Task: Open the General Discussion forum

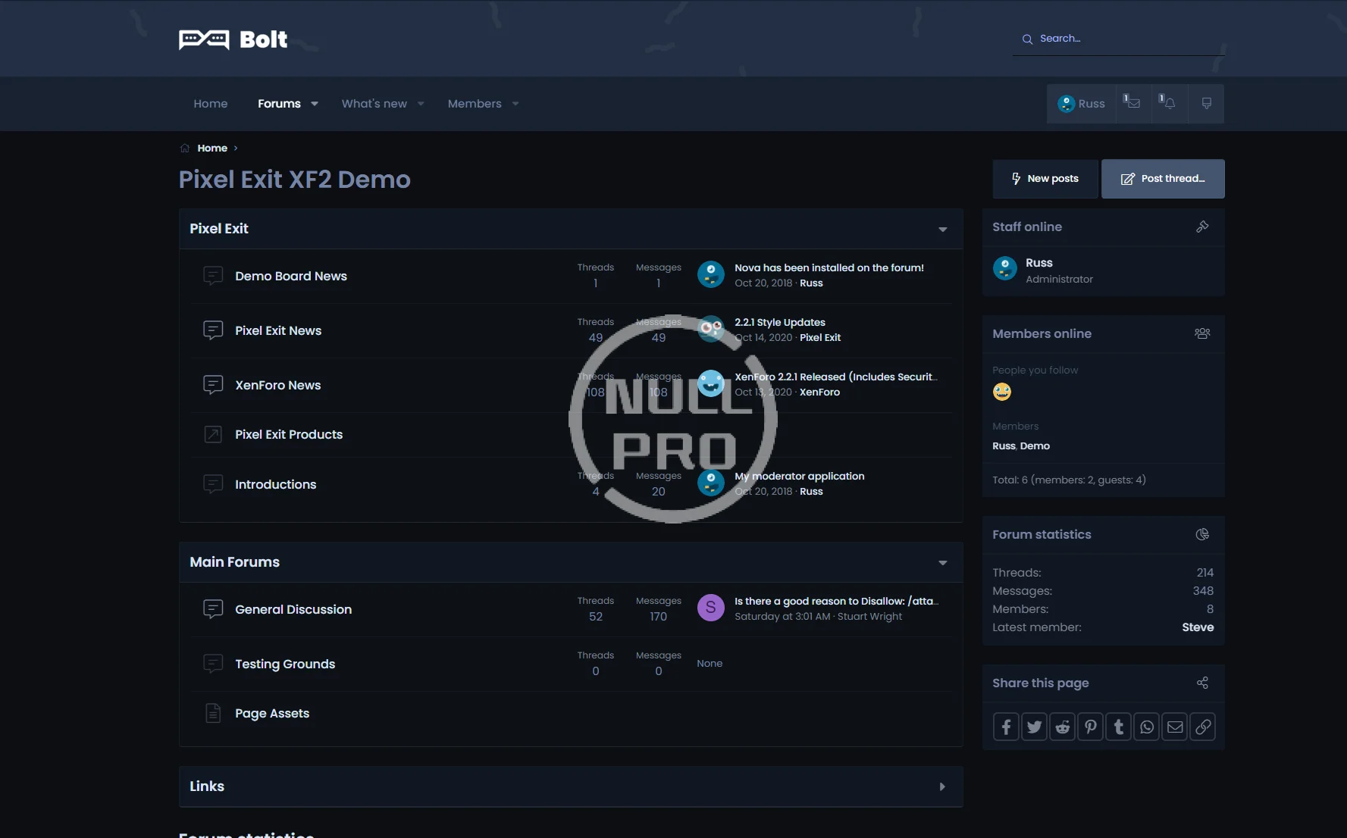Action: click(x=293, y=610)
